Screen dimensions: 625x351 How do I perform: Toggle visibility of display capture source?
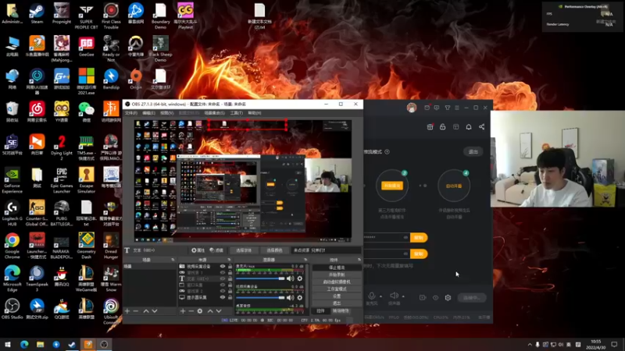click(223, 297)
